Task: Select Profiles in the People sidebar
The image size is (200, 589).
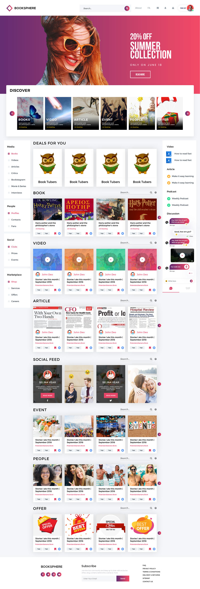Action: pyautogui.click(x=15, y=213)
